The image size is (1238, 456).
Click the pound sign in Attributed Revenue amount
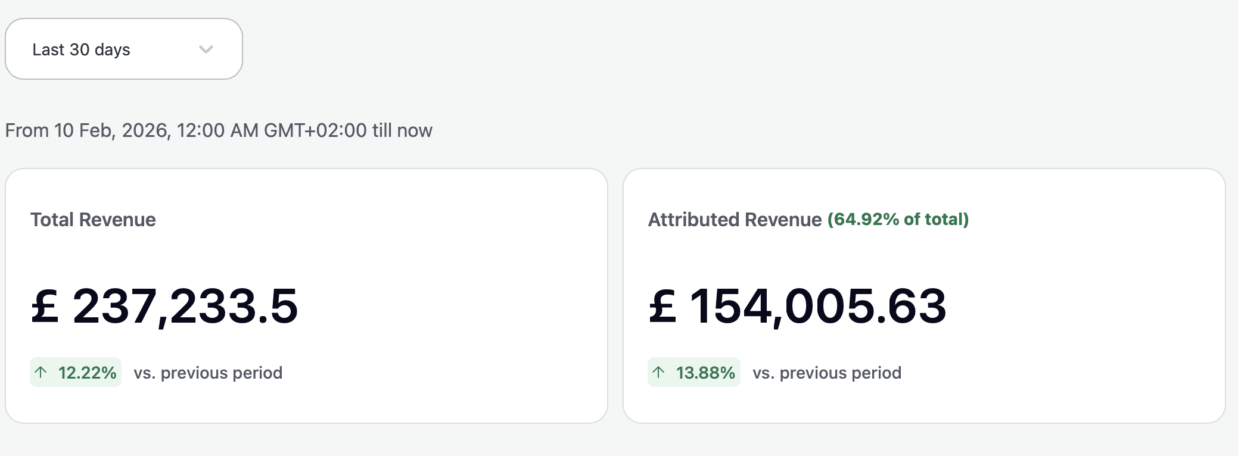[662, 307]
